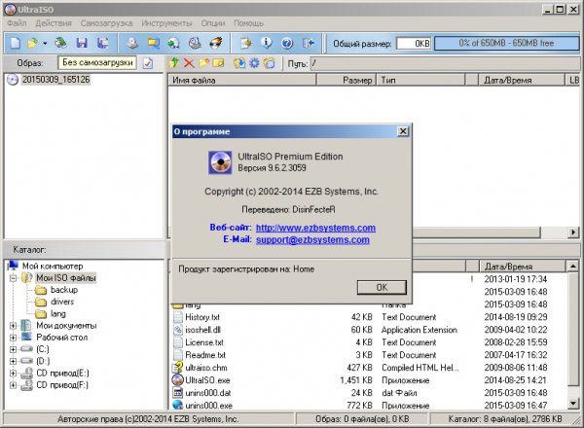The height and width of the screenshot is (428, 584).
Task: Open the Инструменты menu
Action: coord(166,23)
